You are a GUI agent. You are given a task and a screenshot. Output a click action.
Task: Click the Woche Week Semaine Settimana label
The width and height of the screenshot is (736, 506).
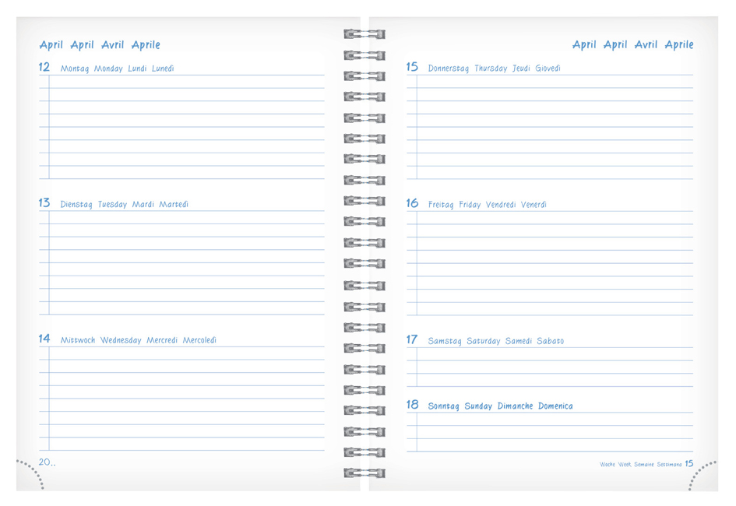coord(640,464)
